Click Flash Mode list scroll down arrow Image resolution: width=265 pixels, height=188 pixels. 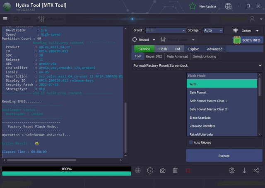(x=260, y=134)
